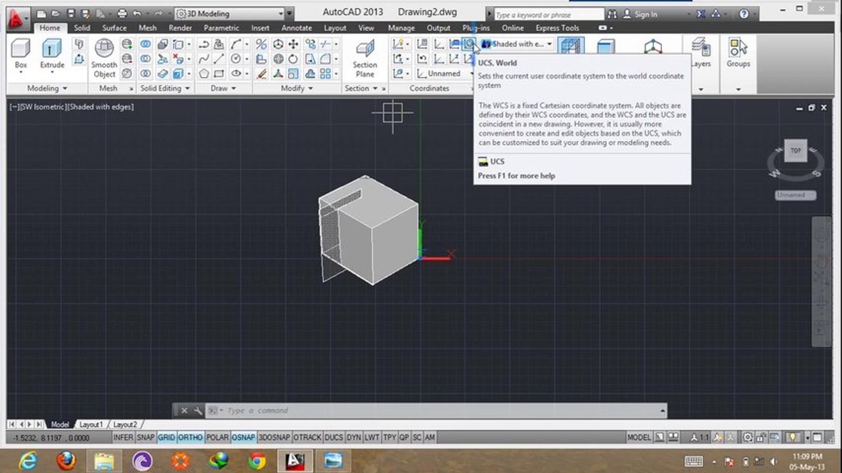Click the command line customize wrench icon
This screenshot has width=842, height=473.
[x=198, y=411]
